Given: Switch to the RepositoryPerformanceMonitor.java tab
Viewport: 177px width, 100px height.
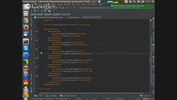Looking at the screenshot, I should (x=50, y=17).
